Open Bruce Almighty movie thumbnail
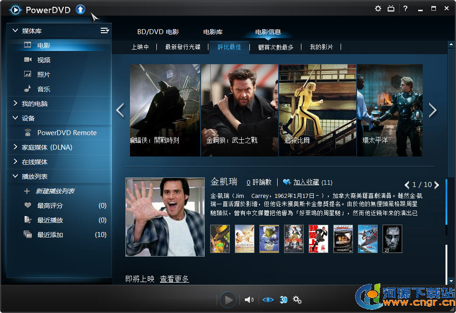This screenshot has height=313, width=456. pyautogui.click(x=244, y=239)
